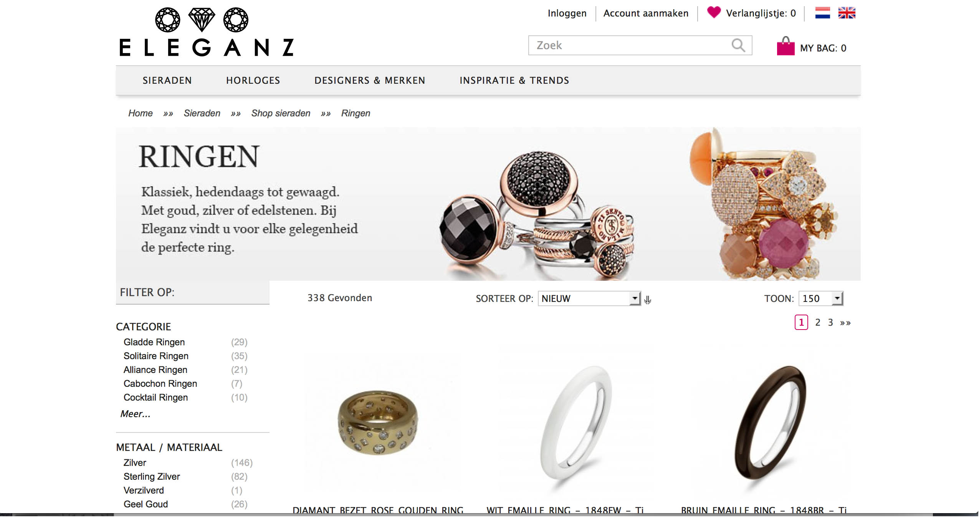The width and height of the screenshot is (979, 517).
Task: Click the Inloggen link
Action: pos(567,13)
